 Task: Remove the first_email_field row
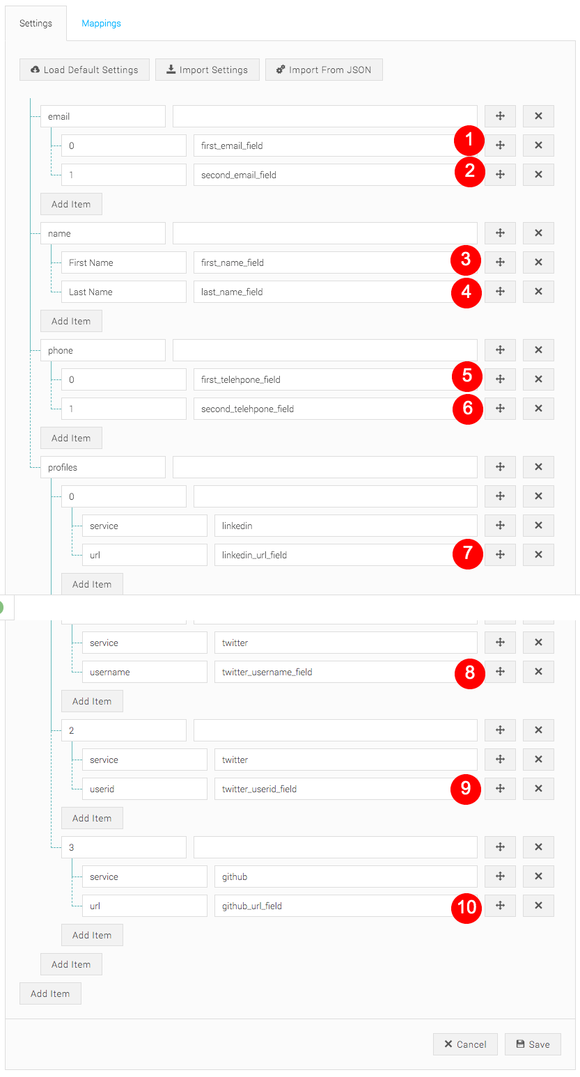click(538, 146)
